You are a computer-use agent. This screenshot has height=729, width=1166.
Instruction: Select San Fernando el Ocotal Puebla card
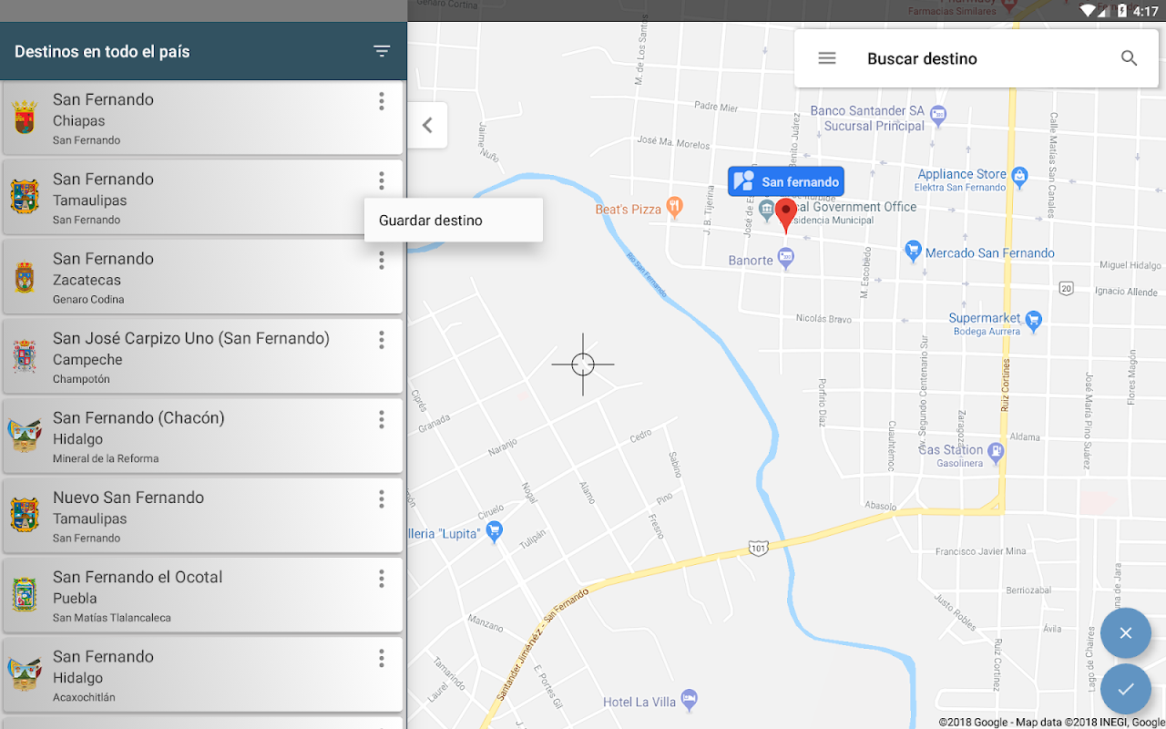coord(202,596)
